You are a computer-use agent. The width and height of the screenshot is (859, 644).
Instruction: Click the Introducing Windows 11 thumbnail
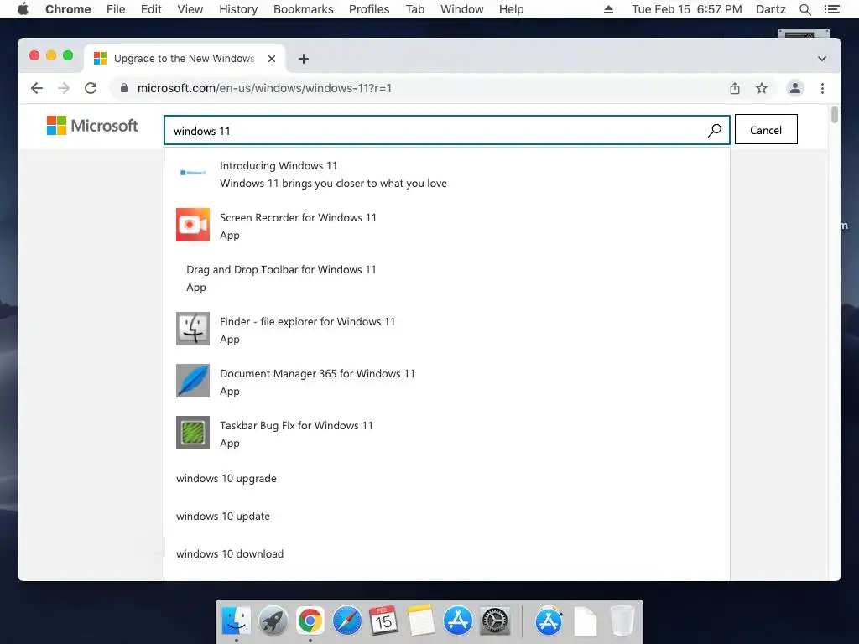point(193,173)
